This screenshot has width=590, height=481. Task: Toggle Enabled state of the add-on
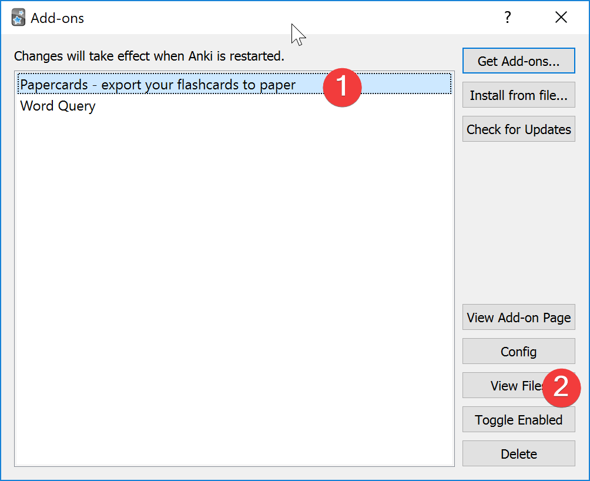[x=518, y=420]
